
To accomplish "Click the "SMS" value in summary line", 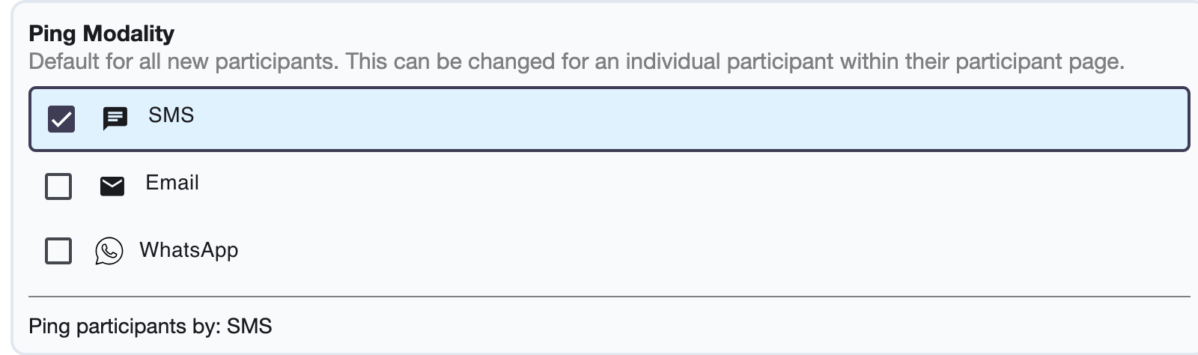I will (249, 327).
